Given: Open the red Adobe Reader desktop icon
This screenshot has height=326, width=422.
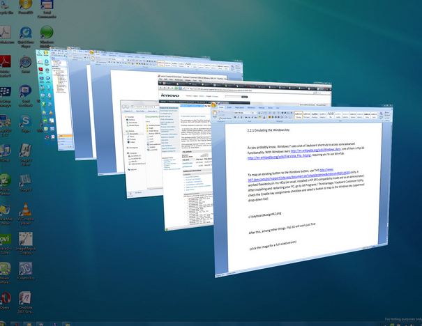Looking at the screenshot, I should pos(6,66).
